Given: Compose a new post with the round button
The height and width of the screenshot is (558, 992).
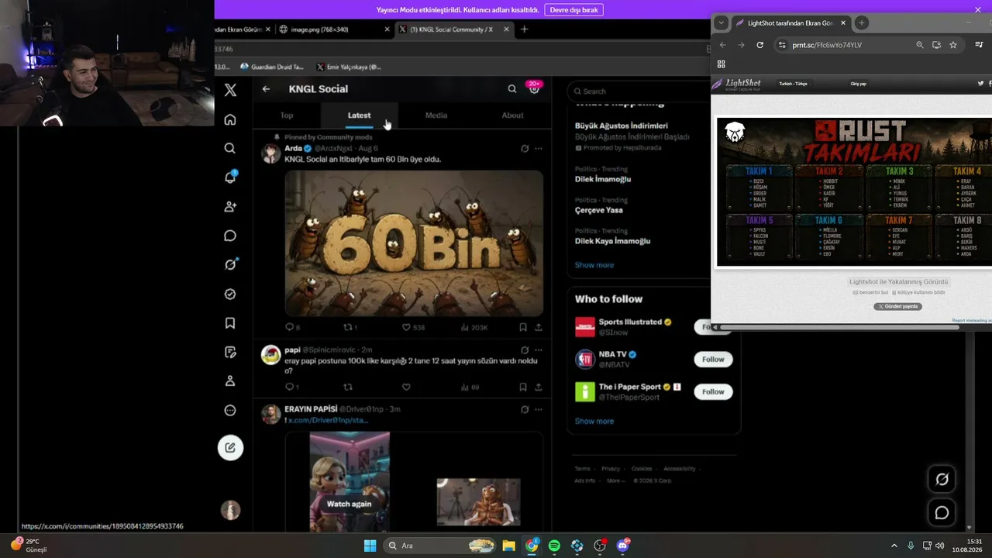Looking at the screenshot, I should pos(230,447).
